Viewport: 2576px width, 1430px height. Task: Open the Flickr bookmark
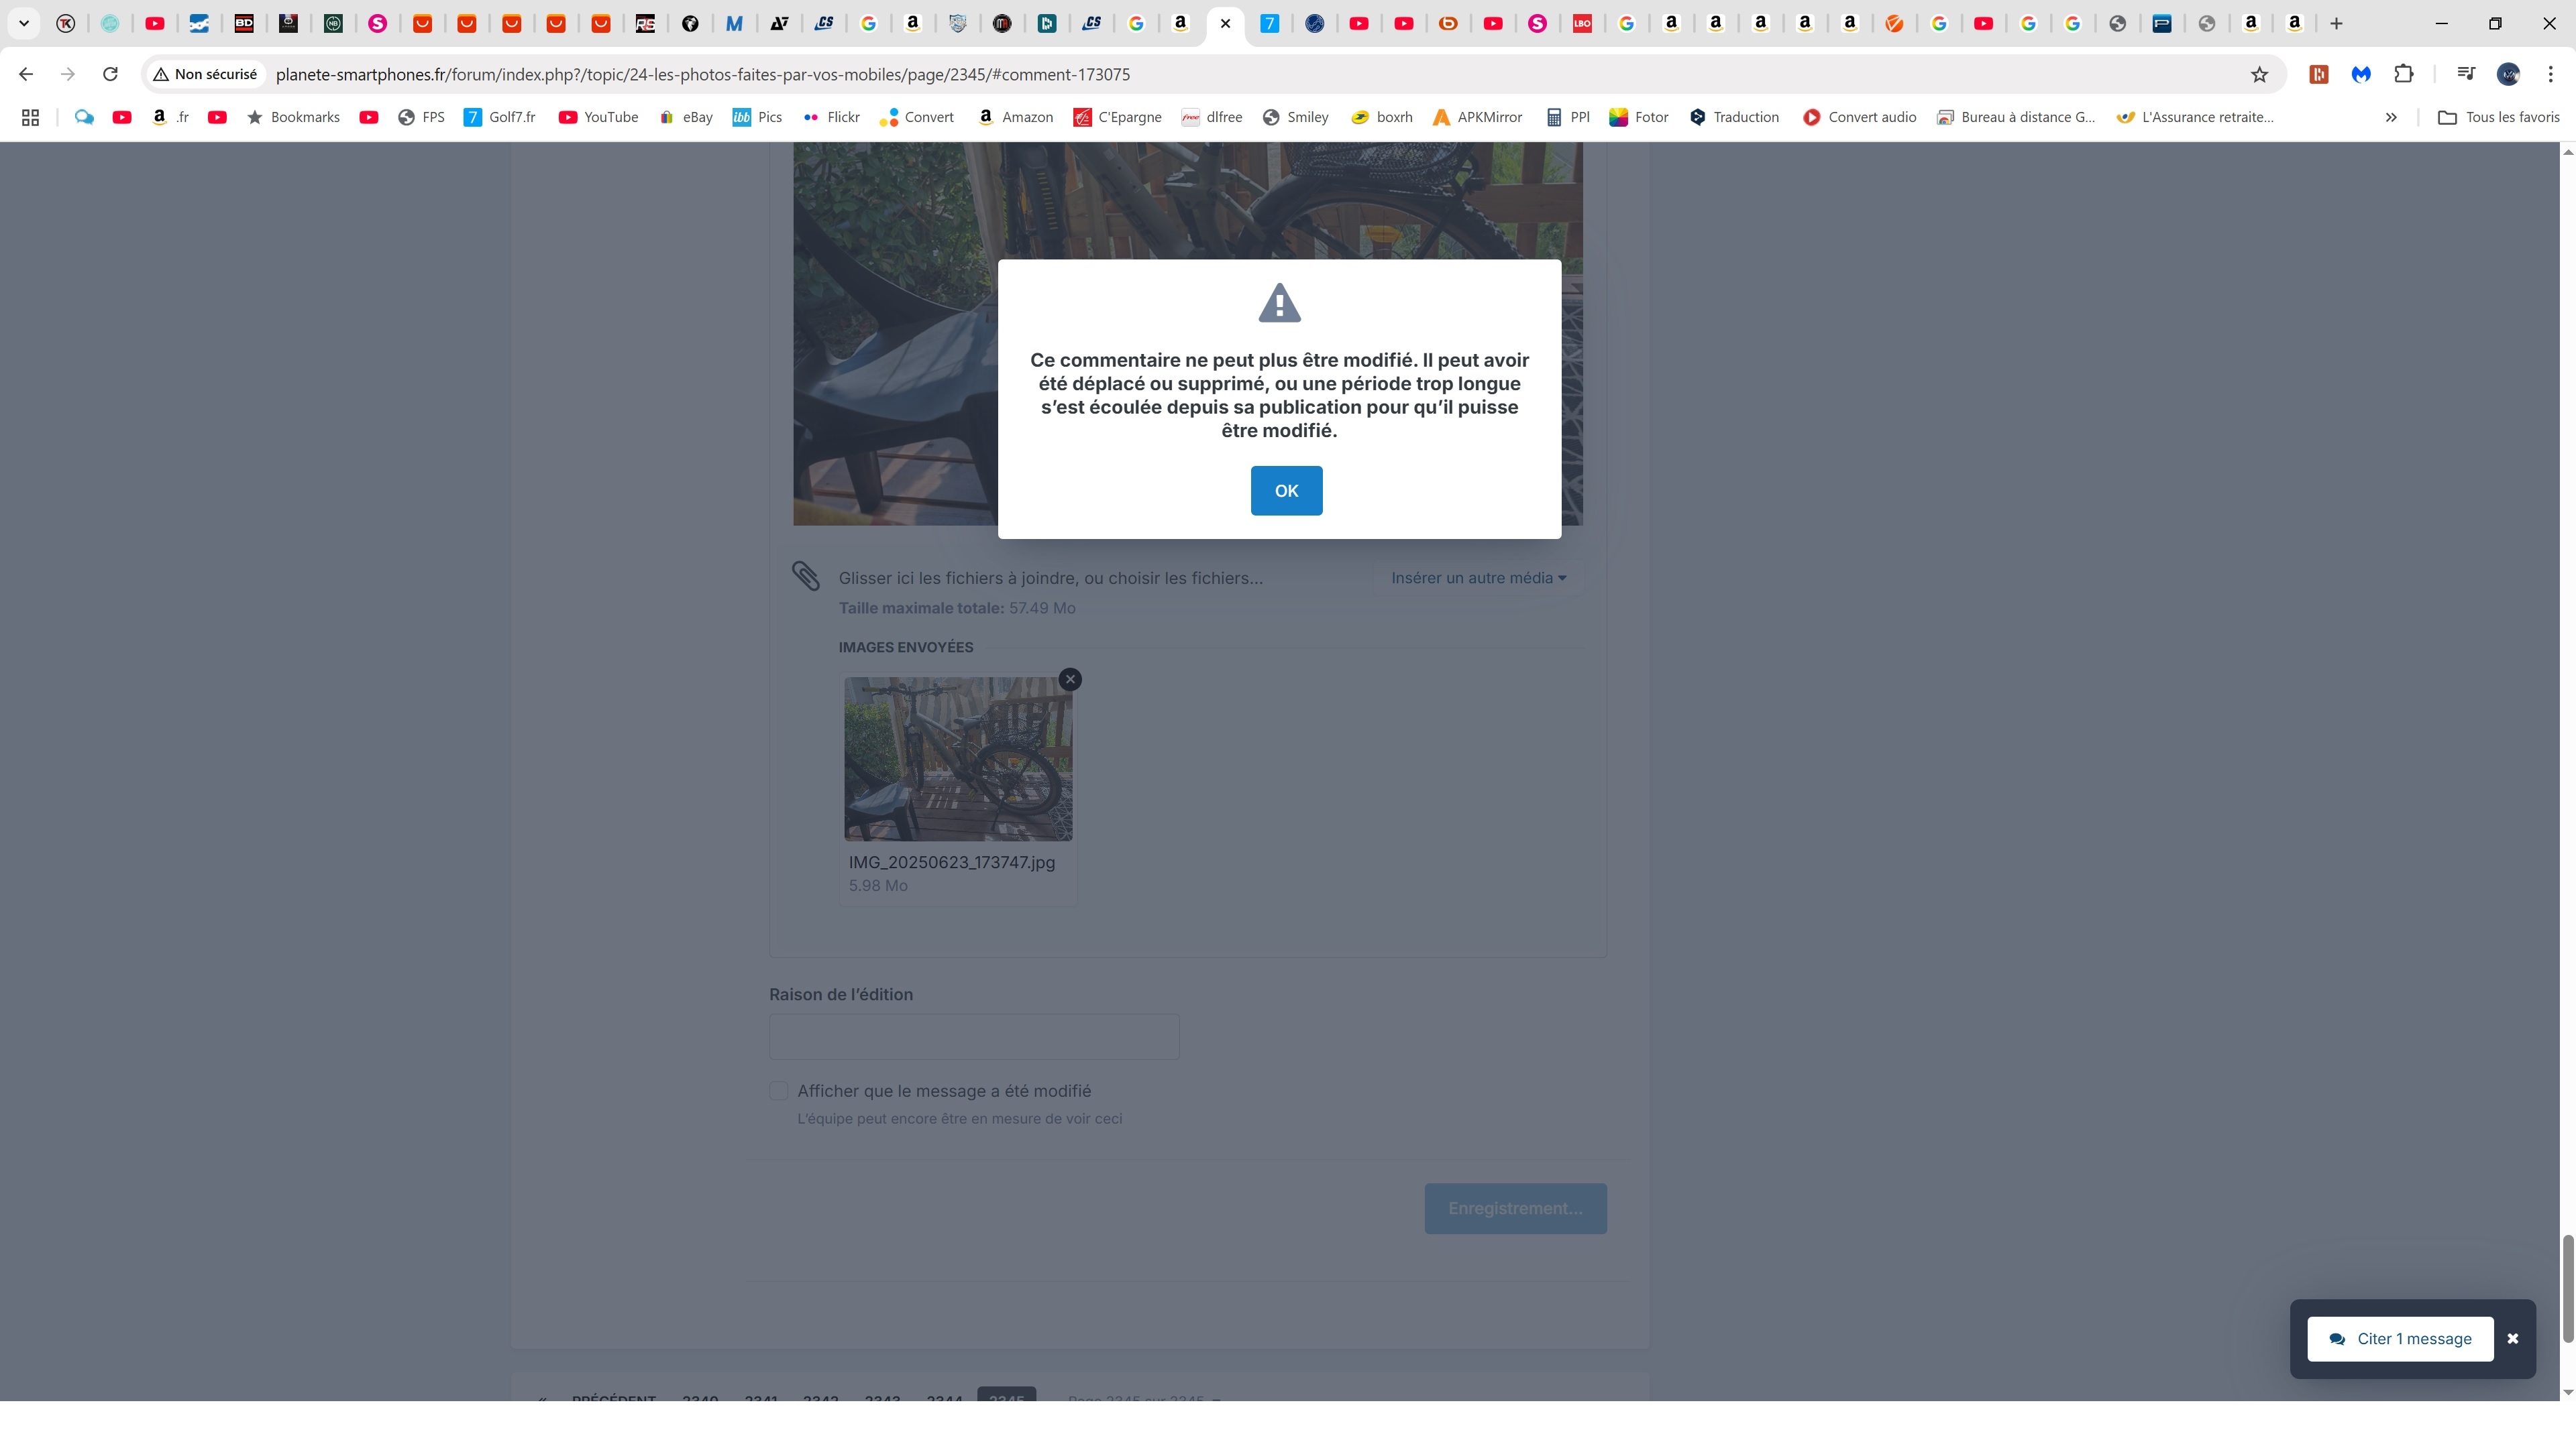(832, 117)
